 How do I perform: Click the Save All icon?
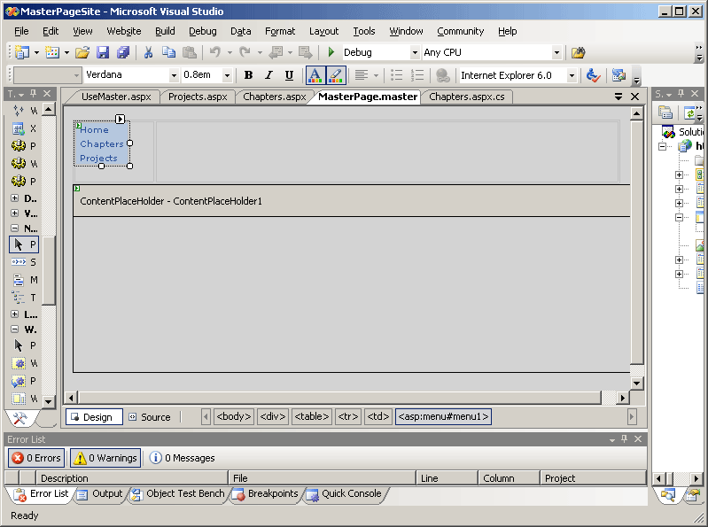click(123, 53)
